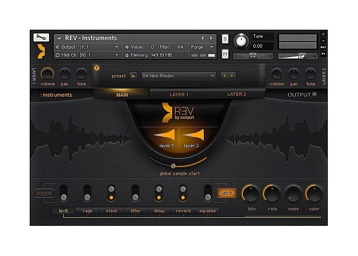Click Layer 1 tune knob
This screenshot has width=358, height=256.
click(x=81, y=74)
